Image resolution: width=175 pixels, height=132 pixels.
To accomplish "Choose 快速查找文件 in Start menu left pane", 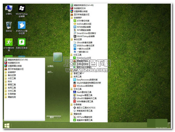I will click(x=12, y=63).
